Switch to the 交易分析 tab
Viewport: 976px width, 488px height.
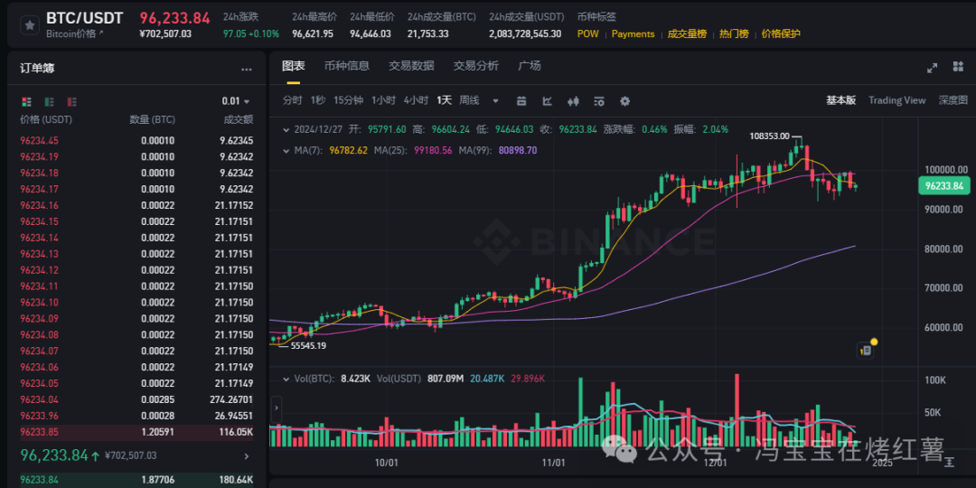tap(476, 66)
